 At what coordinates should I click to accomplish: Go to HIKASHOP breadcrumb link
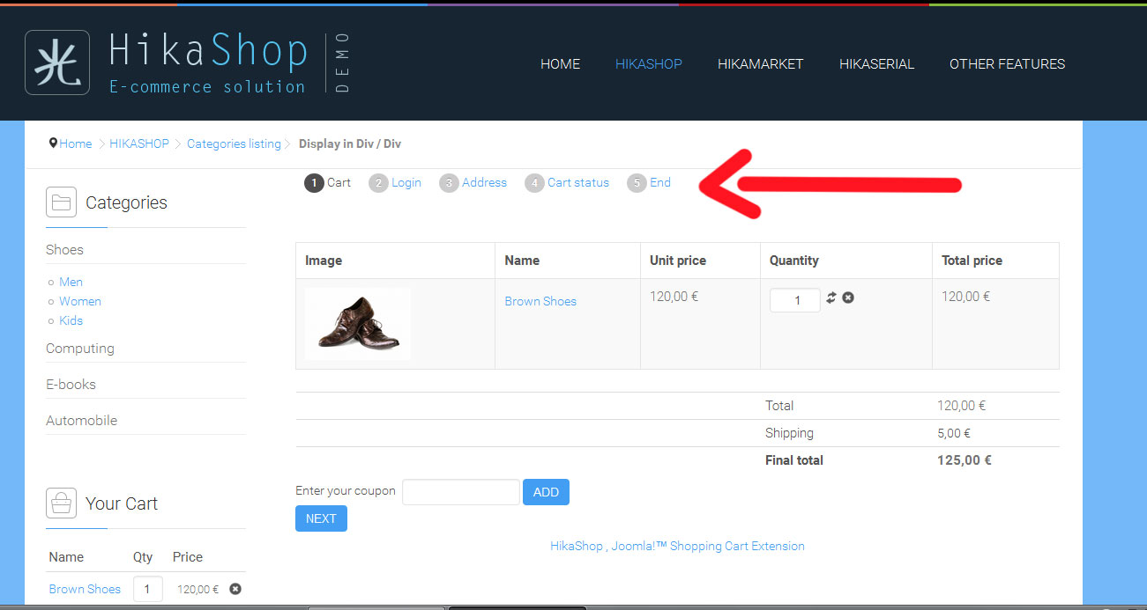click(x=139, y=143)
